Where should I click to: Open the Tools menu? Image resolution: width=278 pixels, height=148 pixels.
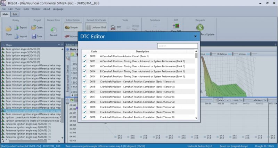click(x=26, y=9)
